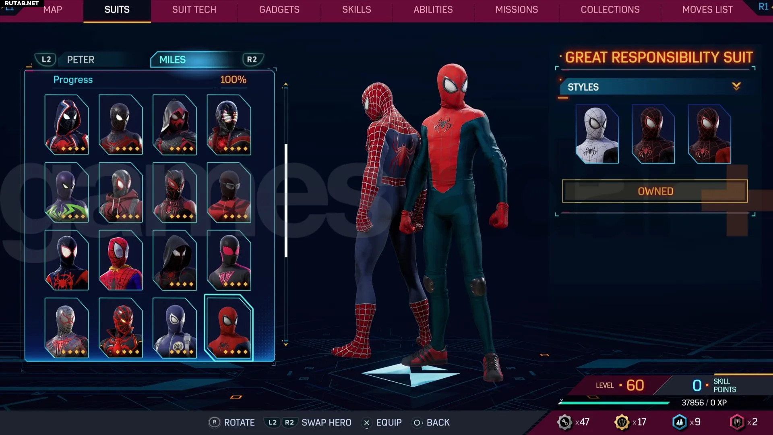The image size is (773, 435).
Task: Choose the black suit with red trim in the top row
Action: point(120,124)
